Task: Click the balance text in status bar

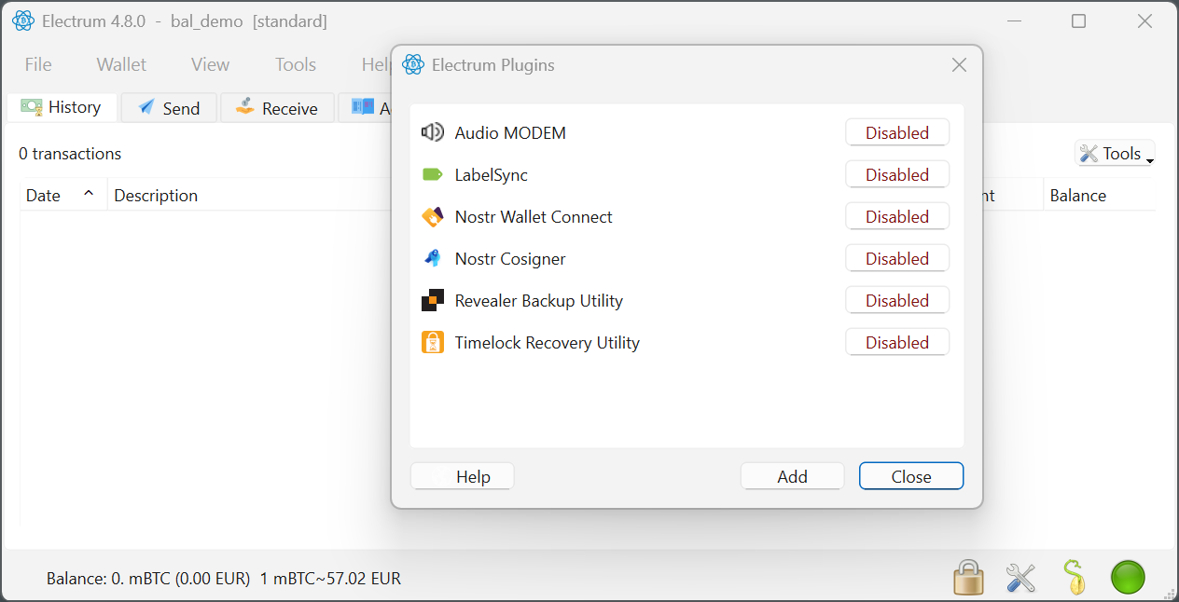Action: (224, 579)
